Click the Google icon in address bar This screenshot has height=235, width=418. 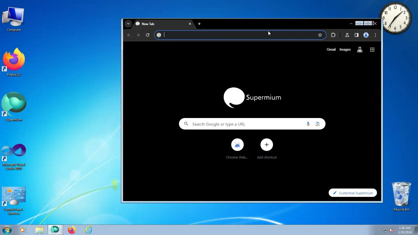[x=159, y=35]
